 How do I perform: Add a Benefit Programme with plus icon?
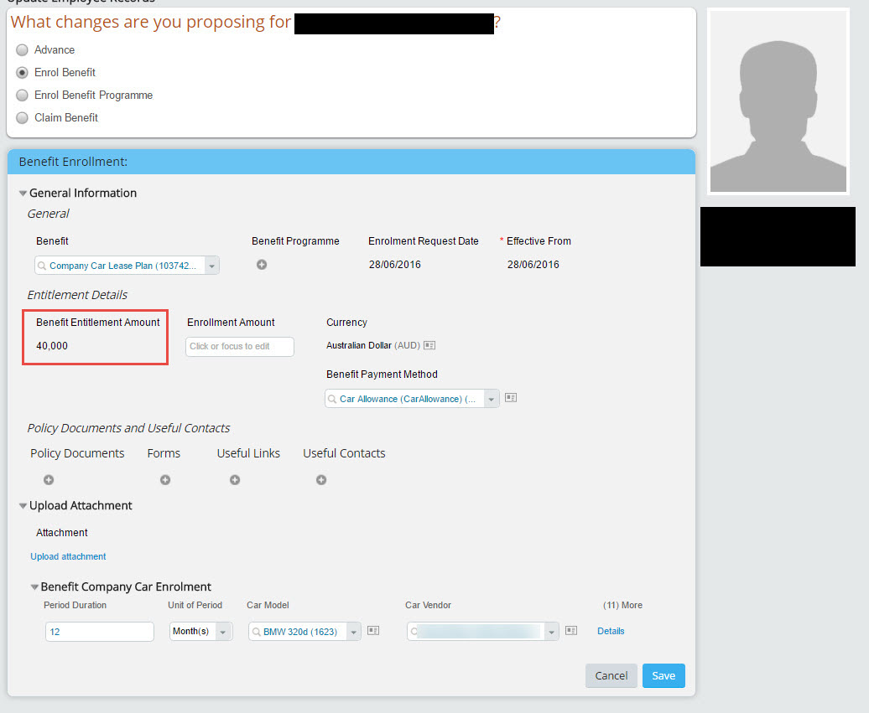click(262, 265)
